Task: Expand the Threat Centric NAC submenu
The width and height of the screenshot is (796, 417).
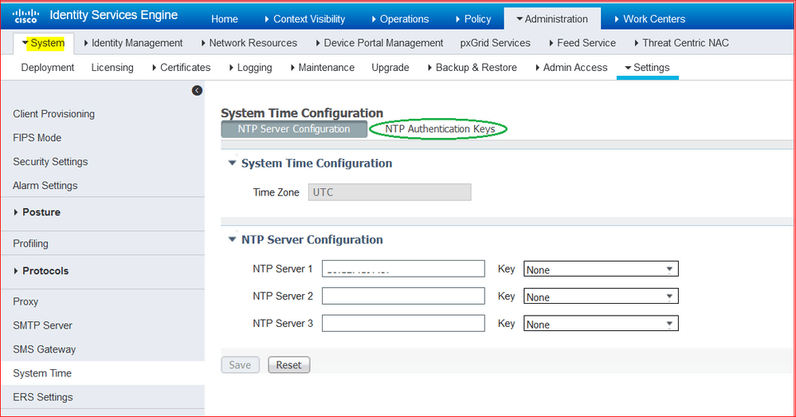Action: click(681, 43)
